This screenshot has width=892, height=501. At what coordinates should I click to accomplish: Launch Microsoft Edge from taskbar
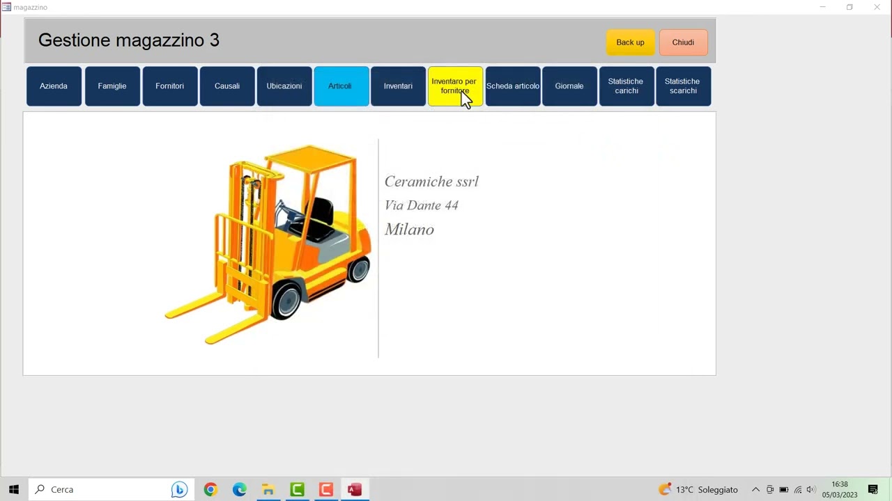point(240,489)
